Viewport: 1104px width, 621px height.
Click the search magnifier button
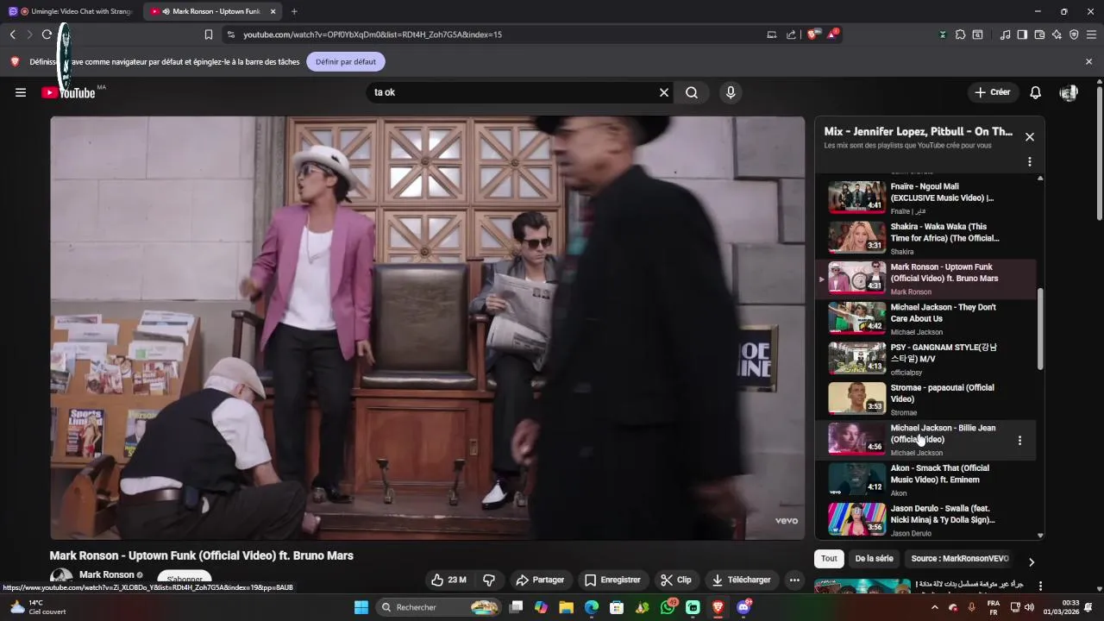coord(692,92)
